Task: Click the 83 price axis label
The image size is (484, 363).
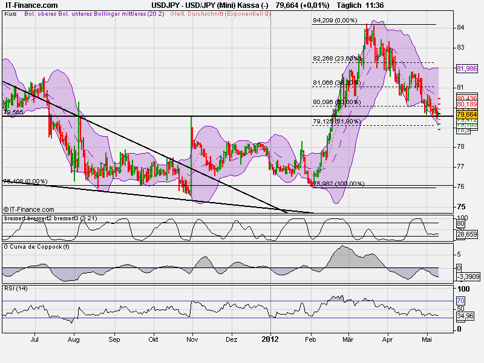Action: tap(460, 48)
